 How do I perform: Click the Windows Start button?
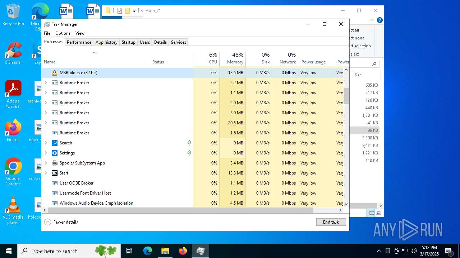point(9,251)
